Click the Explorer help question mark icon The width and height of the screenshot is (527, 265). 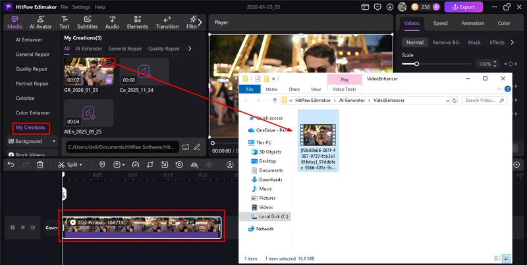click(507, 89)
